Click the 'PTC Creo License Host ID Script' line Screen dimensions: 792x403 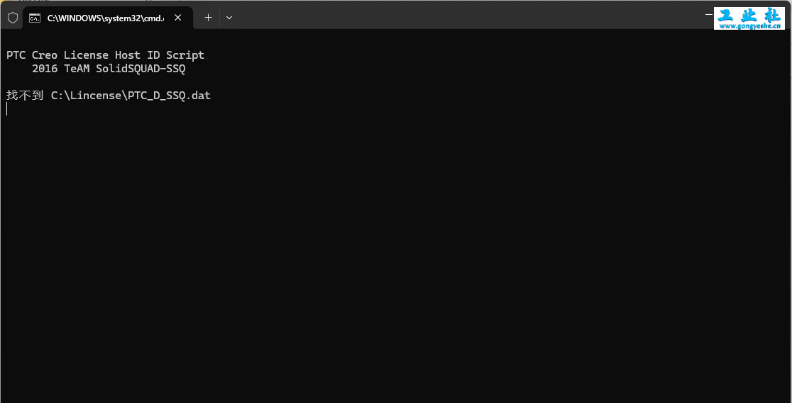pos(106,55)
